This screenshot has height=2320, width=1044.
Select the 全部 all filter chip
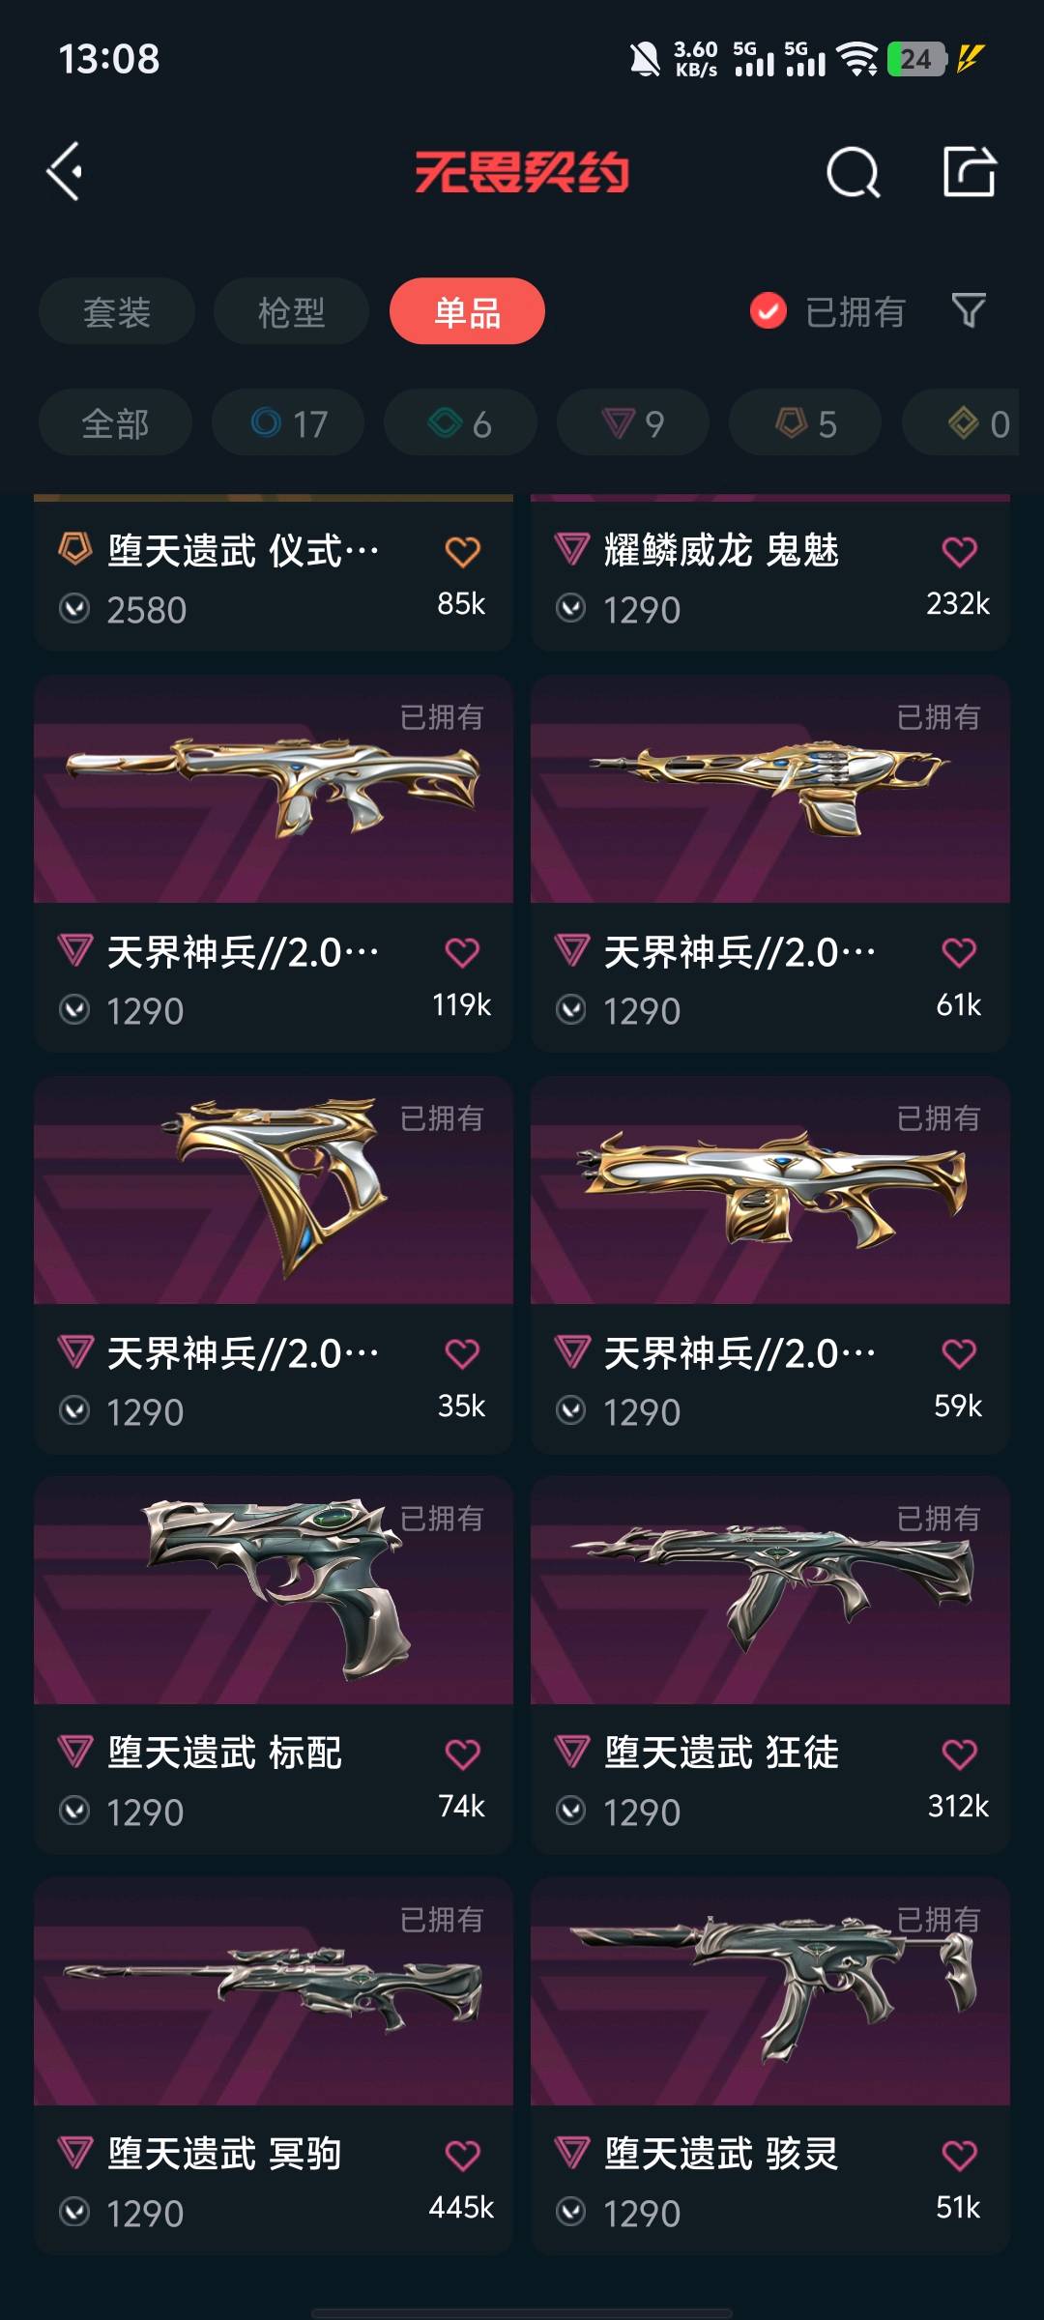[x=115, y=423]
